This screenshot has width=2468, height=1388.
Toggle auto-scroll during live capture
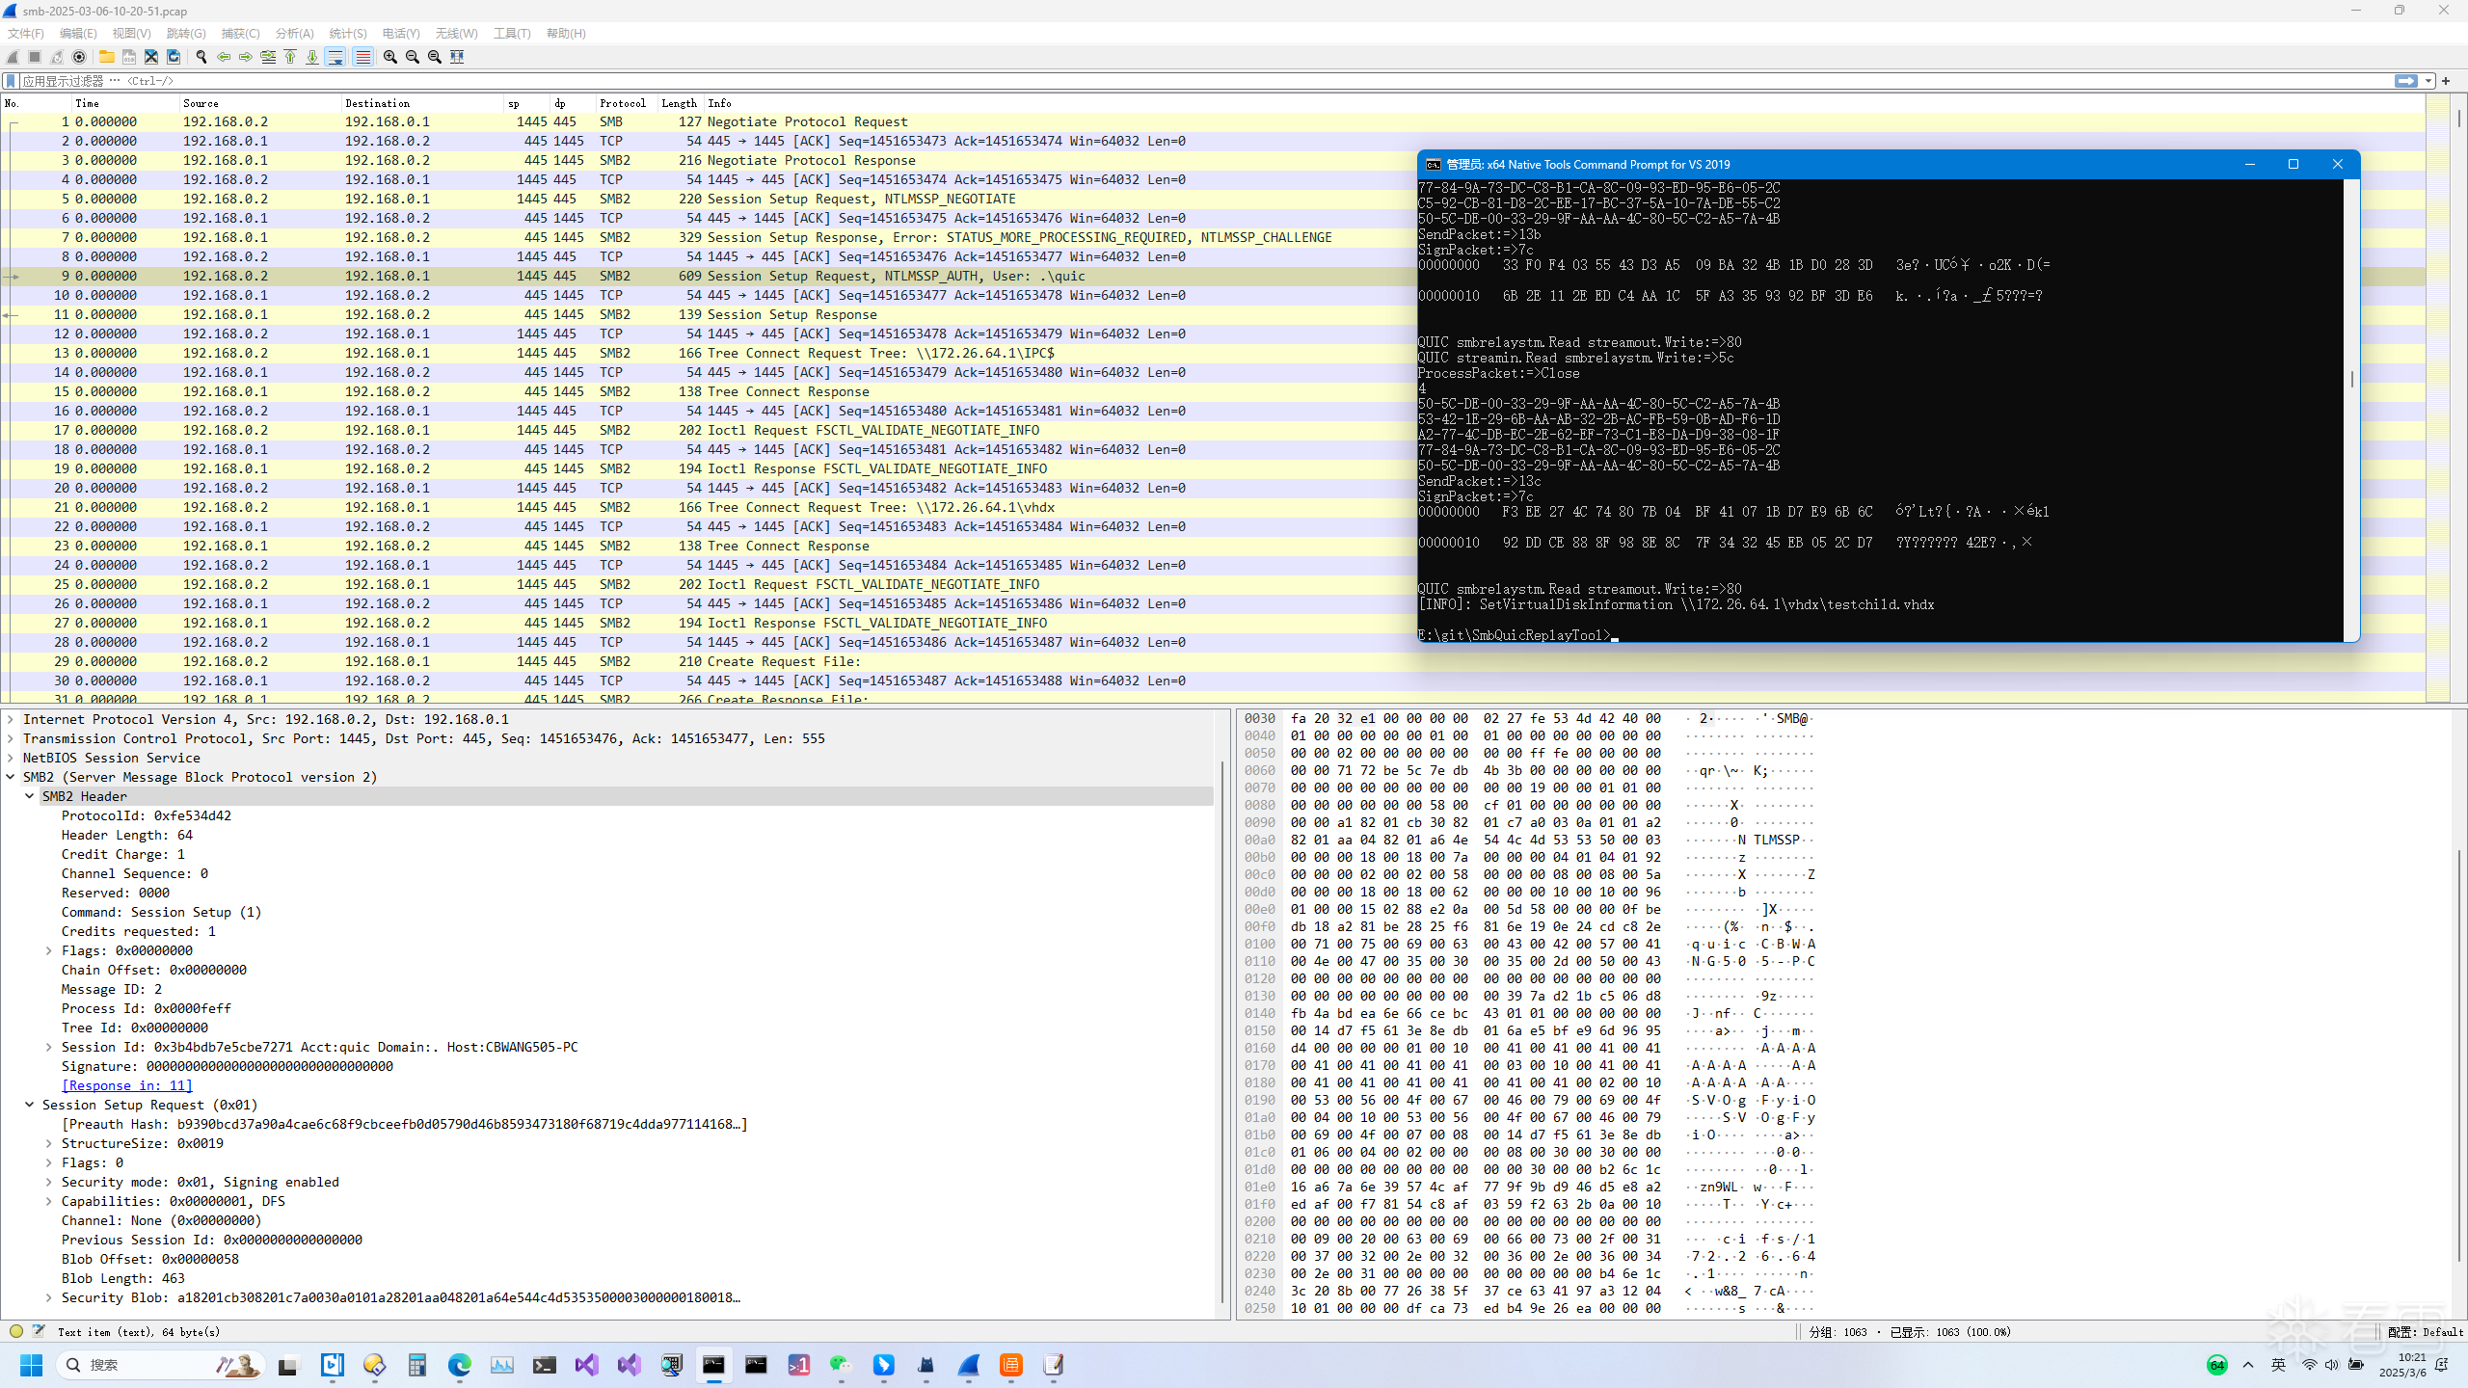335,57
